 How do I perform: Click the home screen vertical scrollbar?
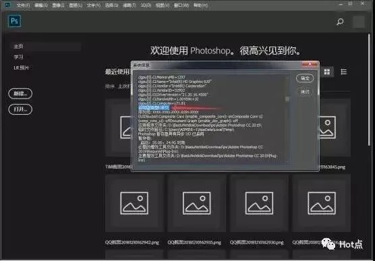coord(369,89)
